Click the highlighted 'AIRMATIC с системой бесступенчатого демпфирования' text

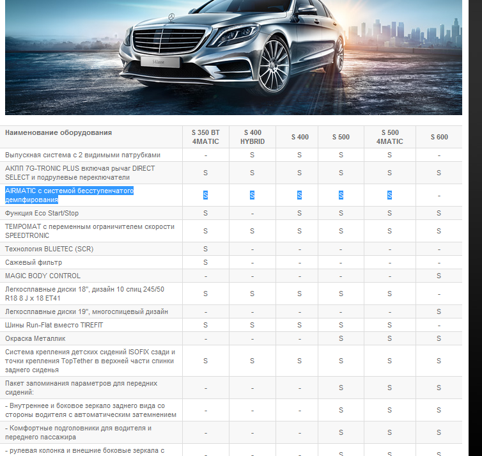(x=69, y=195)
